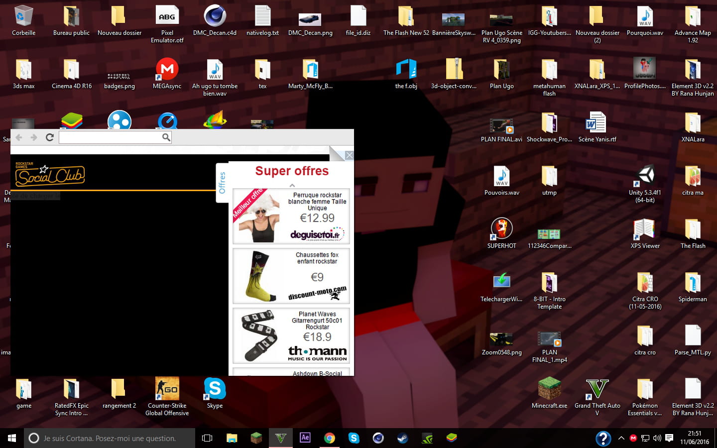Screen dimensions: 717x448
Task: Open the metahuman flash folder
Action: [x=549, y=77]
